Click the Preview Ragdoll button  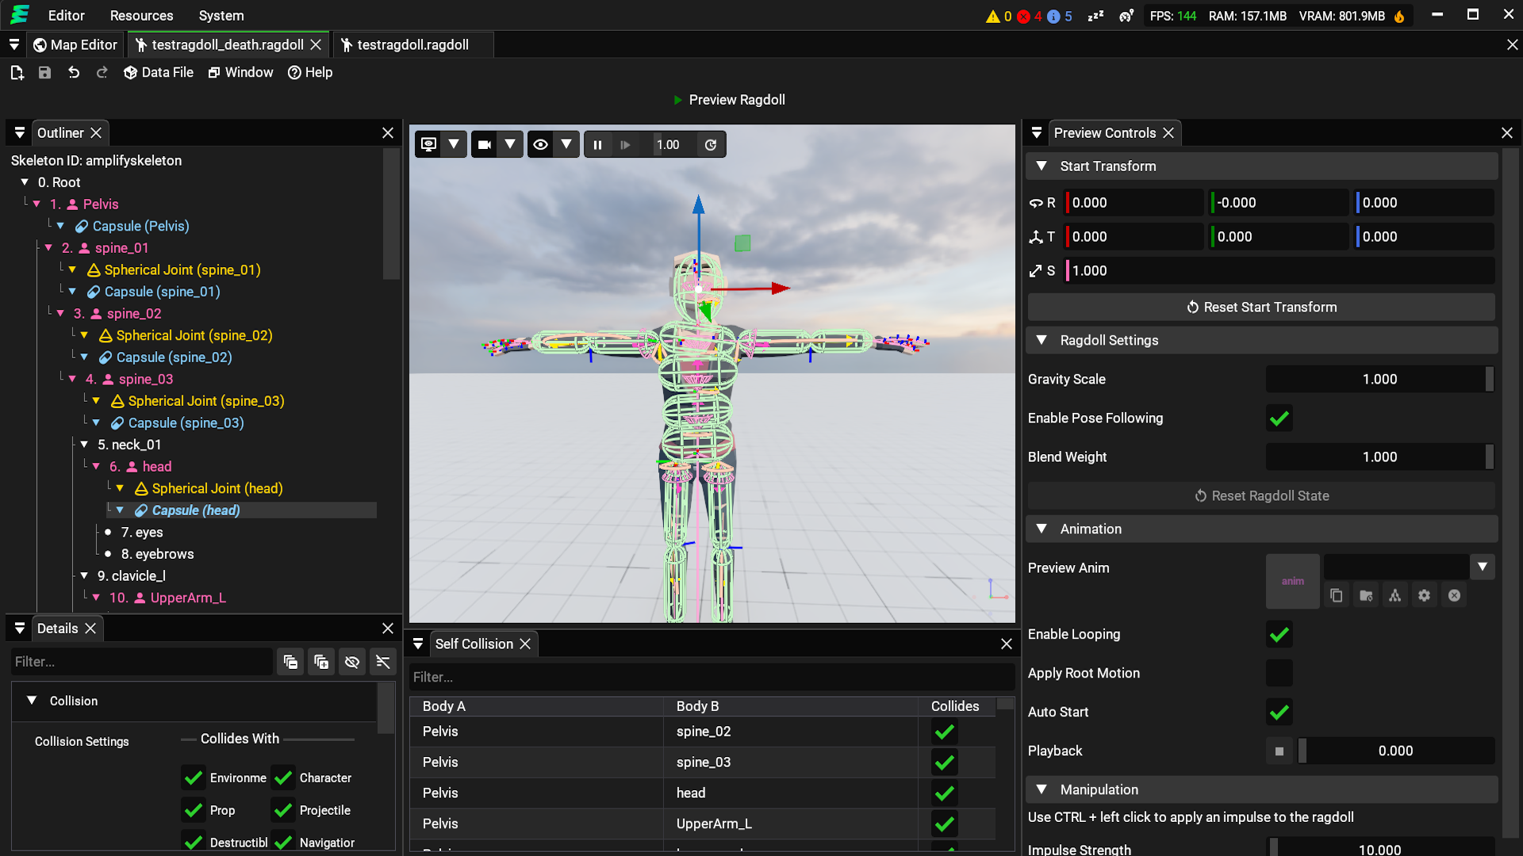pos(729,100)
